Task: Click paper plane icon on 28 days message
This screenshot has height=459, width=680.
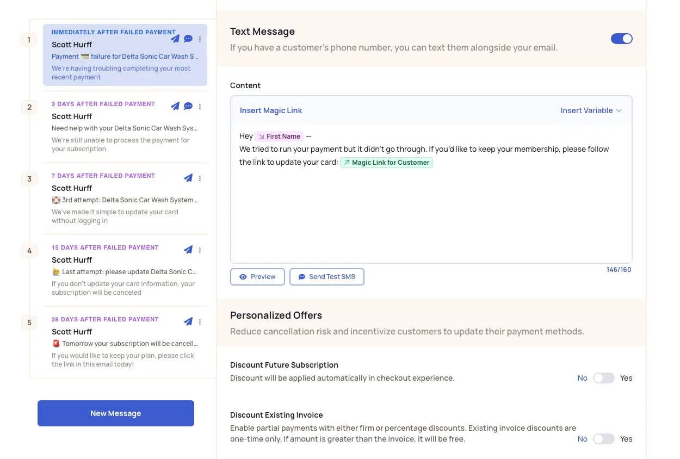Action: (x=188, y=321)
